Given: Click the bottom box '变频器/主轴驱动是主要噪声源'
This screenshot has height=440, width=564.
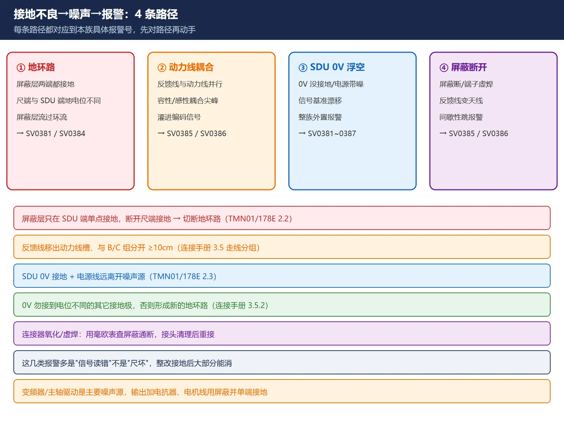Looking at the screenshot, I should click(282, 391).
